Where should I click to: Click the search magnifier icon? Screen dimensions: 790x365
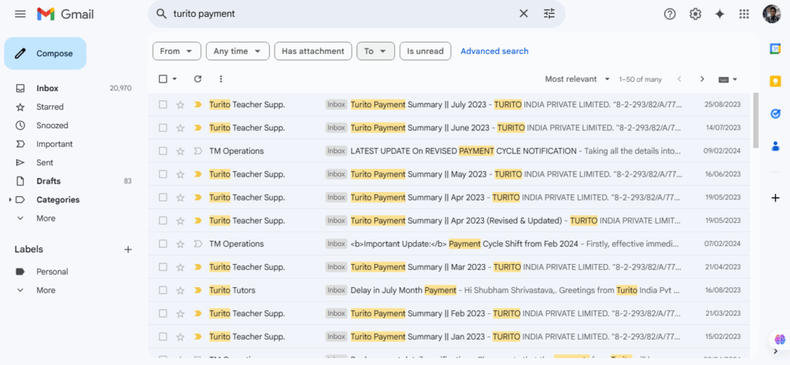tap(161, 14)
